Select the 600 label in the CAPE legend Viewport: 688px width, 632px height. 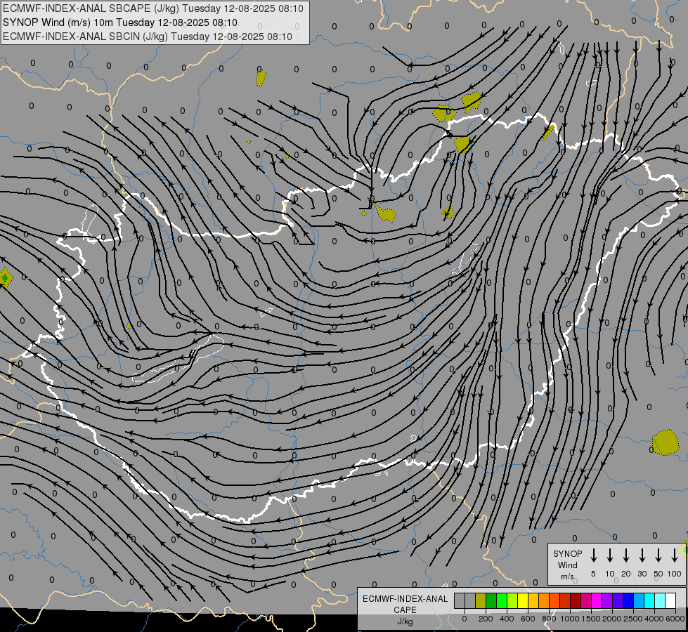[x=528, y=619]
